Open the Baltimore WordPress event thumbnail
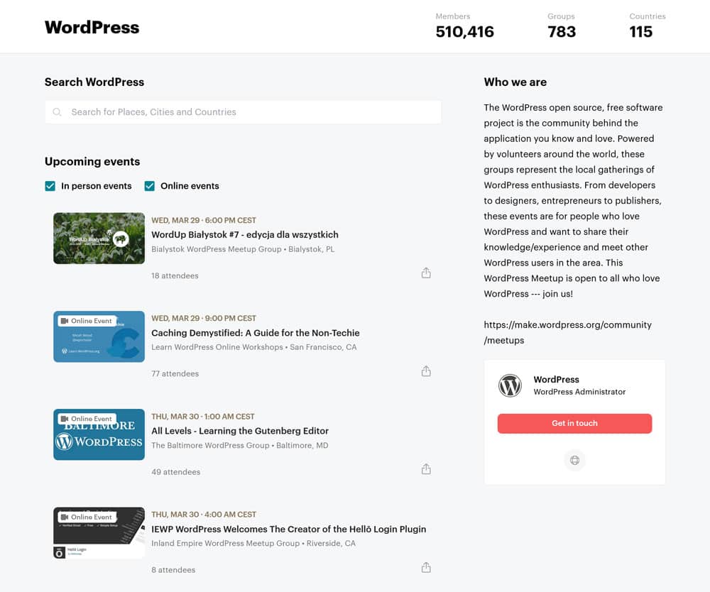The height and width of the screenshot is (592, 710). pyautogui.click(x=99, y=434)
